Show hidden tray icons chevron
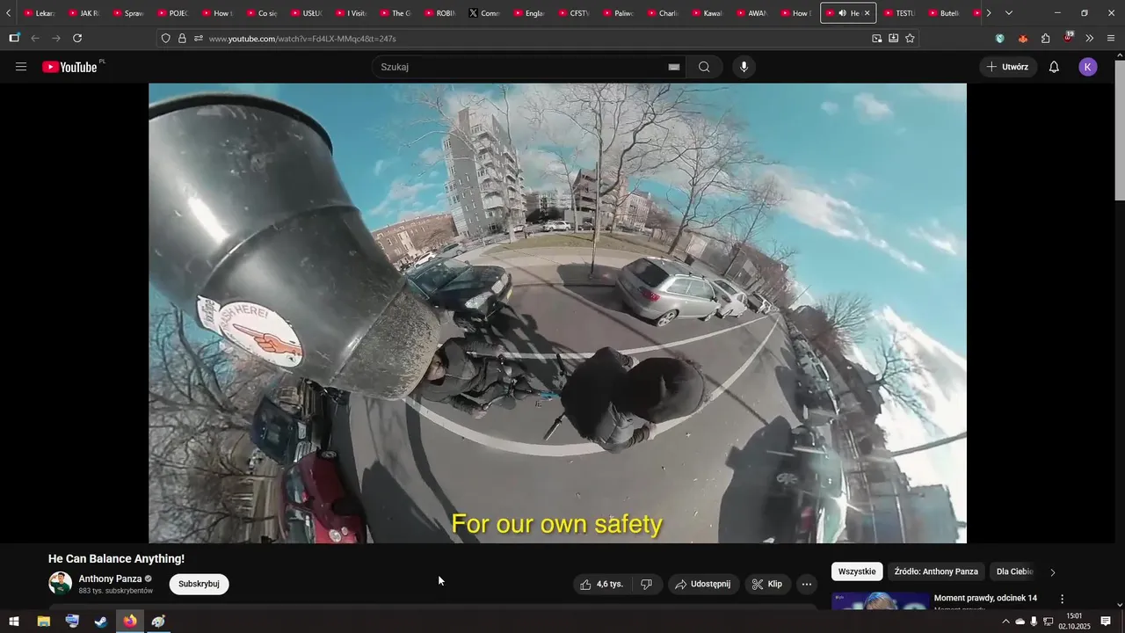The width and height of the screenshot is (1125, 633). pos(1005,622)
